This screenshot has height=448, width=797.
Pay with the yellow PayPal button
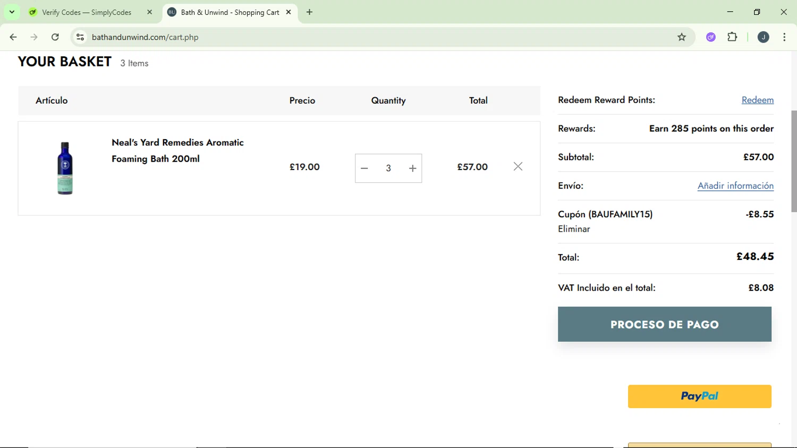pyautogui.click(x=700, y=396)
